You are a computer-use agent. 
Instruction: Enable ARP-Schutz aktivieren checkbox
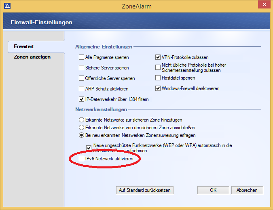click(82, 89)
